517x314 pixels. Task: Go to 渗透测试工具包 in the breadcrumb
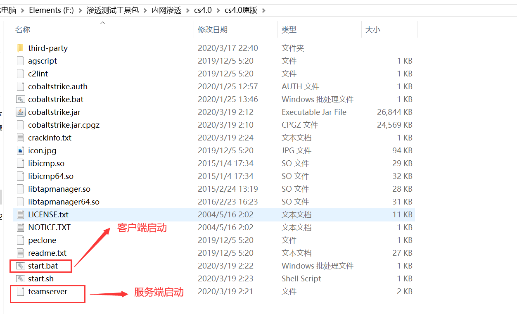(113, 10)
